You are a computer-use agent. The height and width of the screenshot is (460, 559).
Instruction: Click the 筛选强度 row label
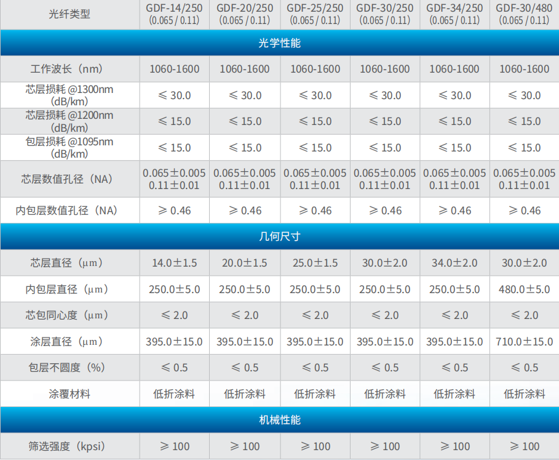69,446
